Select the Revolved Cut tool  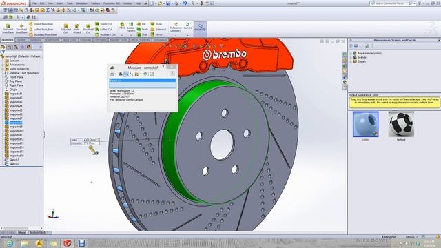click(88, 28)
